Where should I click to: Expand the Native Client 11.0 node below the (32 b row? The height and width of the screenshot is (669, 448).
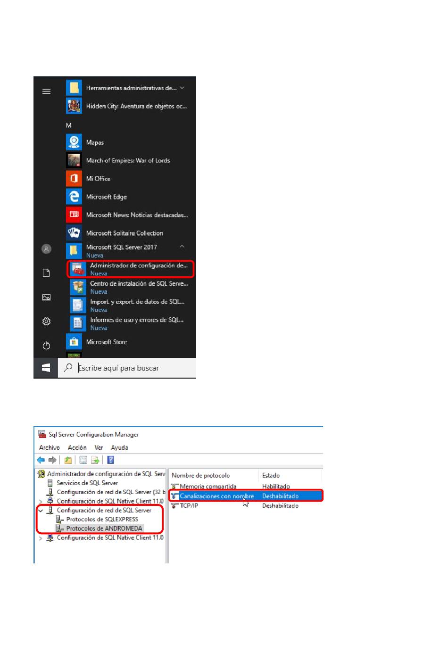(41, 502)
